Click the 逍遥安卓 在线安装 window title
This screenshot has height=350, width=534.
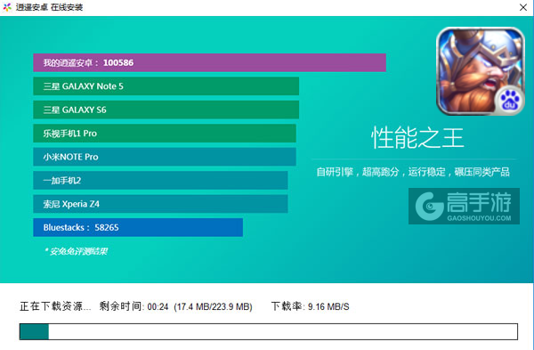[x=49, y=7]
